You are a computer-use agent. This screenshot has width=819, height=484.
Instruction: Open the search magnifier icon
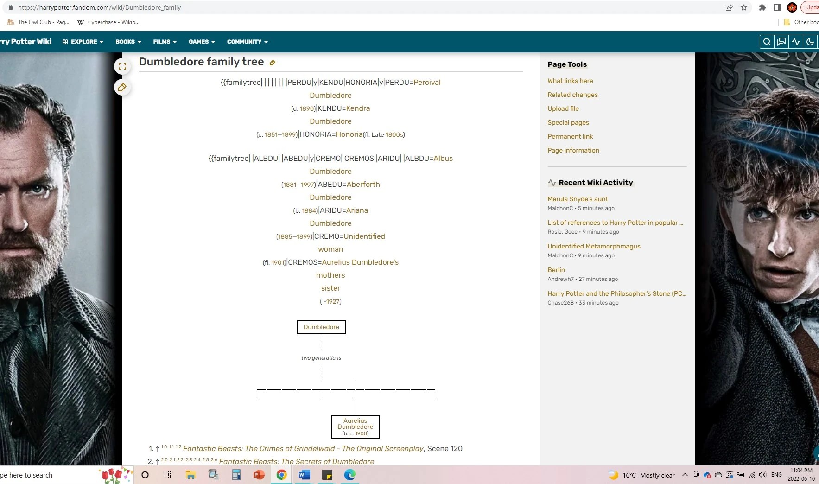coord(766,42)
